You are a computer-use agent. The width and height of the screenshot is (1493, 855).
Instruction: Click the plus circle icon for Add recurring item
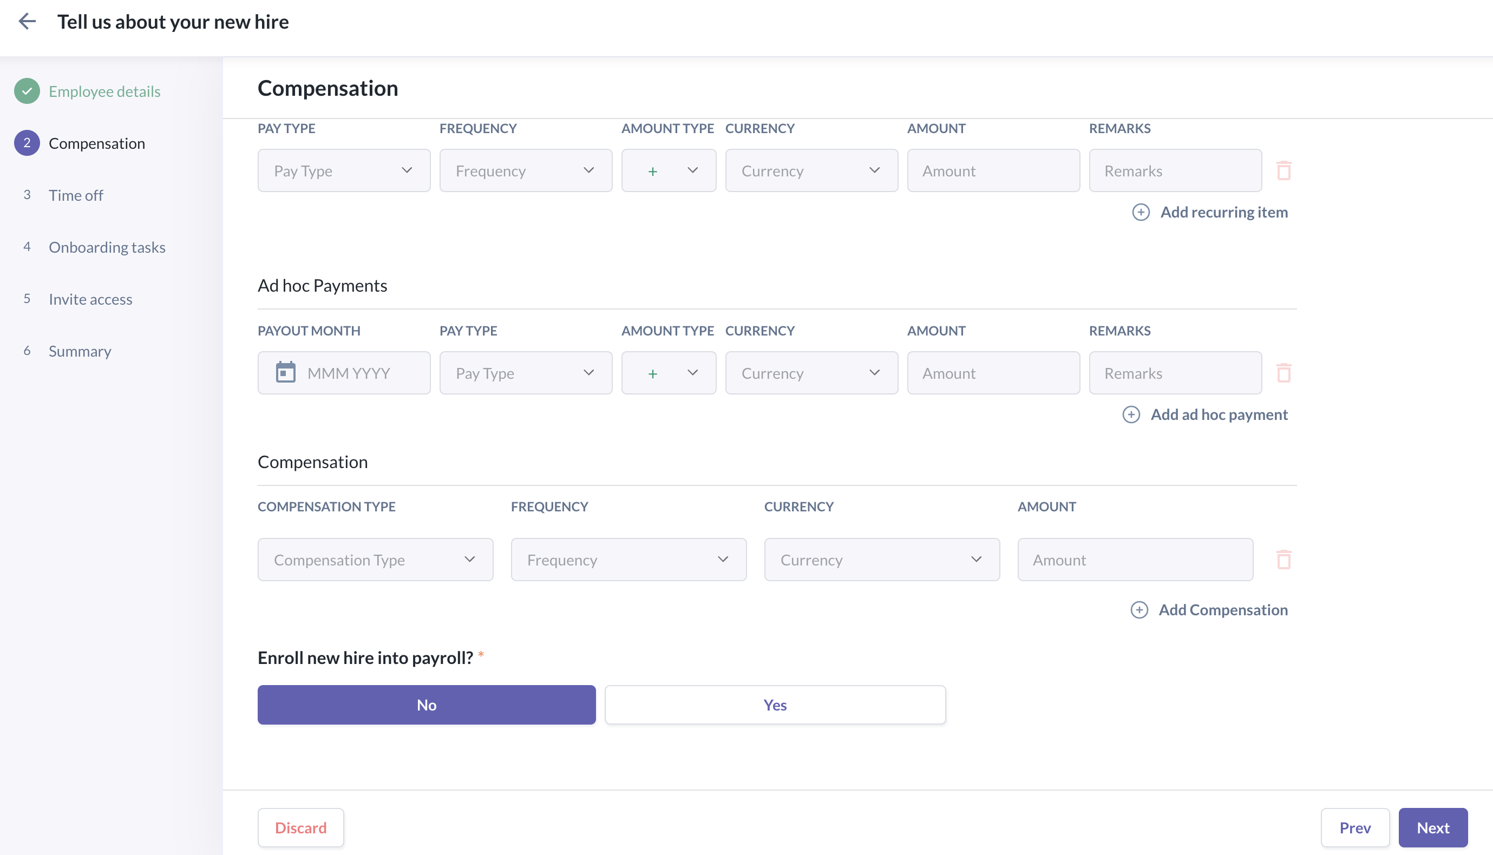tap(1141, 212)
